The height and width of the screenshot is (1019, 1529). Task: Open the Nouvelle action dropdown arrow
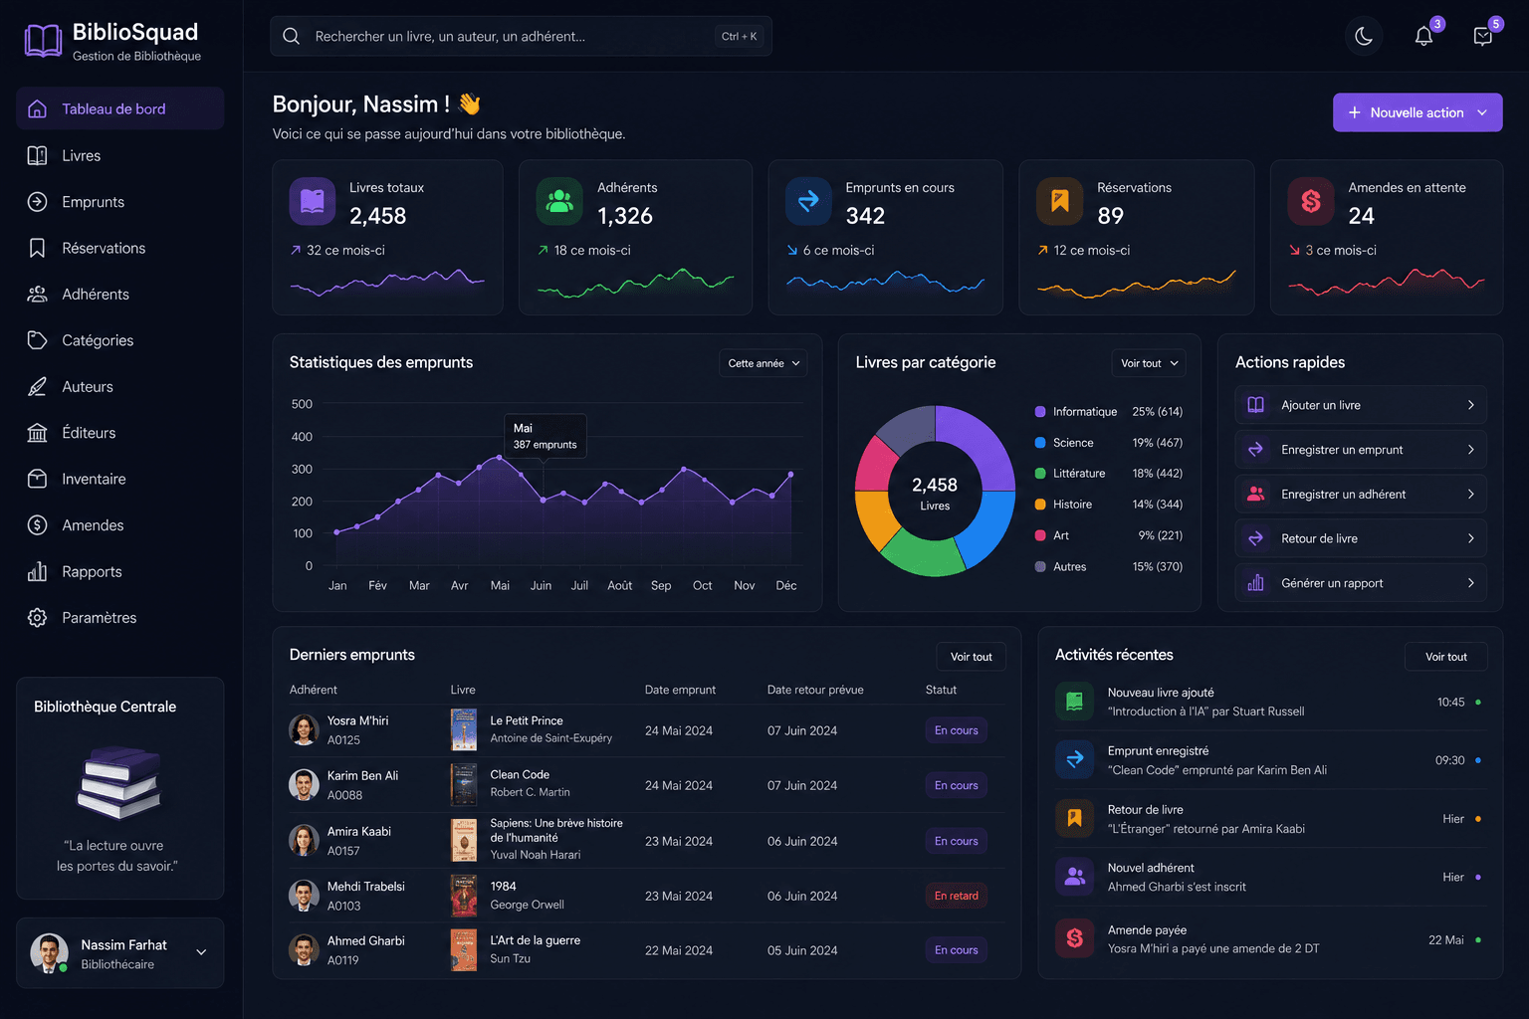click(1482, 112)
